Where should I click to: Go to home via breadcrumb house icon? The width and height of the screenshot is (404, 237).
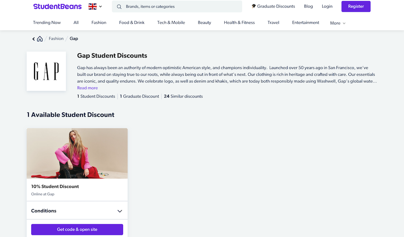coord(40,39)
